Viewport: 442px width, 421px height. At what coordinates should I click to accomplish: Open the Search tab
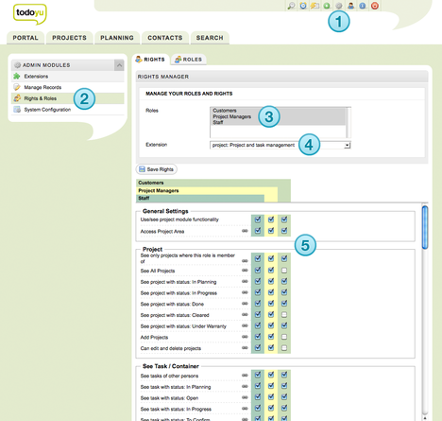pos(210,38)
